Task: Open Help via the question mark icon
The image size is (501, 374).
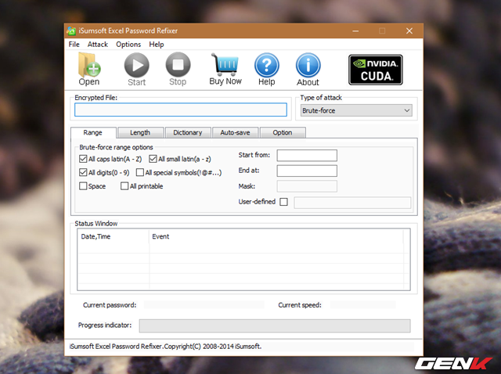Action: [x=267, y=70]
